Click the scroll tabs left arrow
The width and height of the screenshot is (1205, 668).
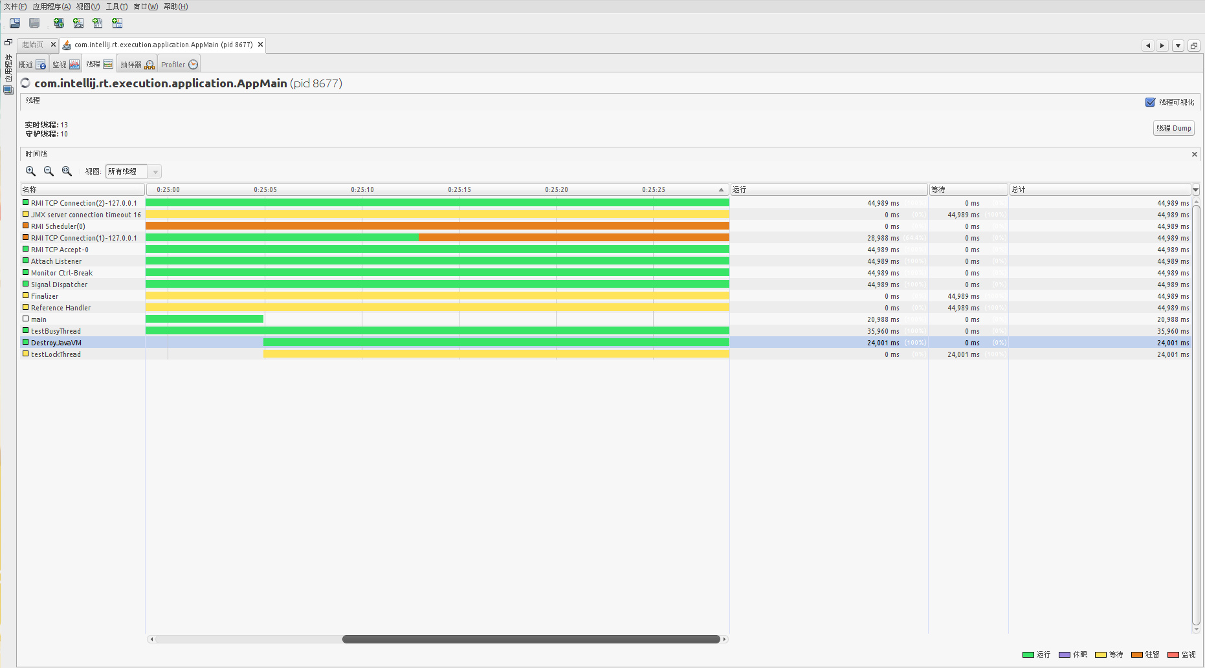pos(1148,45)
